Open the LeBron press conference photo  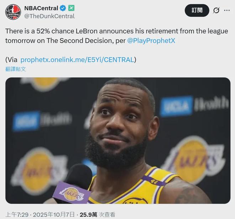117,140
